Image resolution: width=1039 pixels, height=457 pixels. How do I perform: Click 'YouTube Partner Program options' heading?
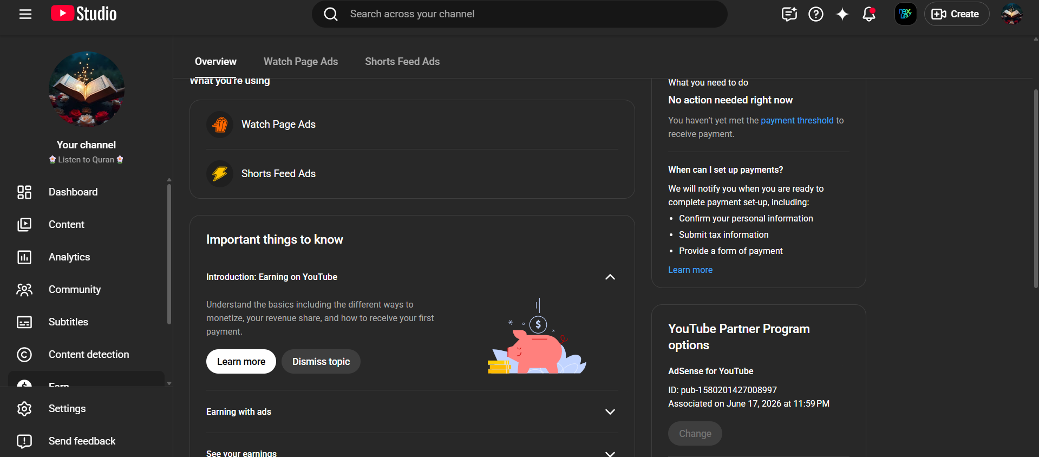tap(739, 337)
